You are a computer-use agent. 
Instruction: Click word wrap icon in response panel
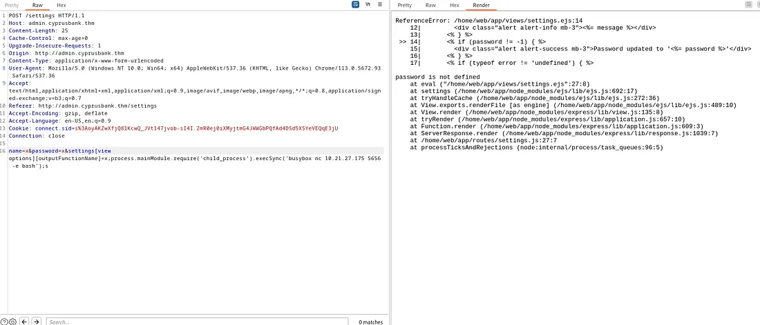(x=748, y=5)
